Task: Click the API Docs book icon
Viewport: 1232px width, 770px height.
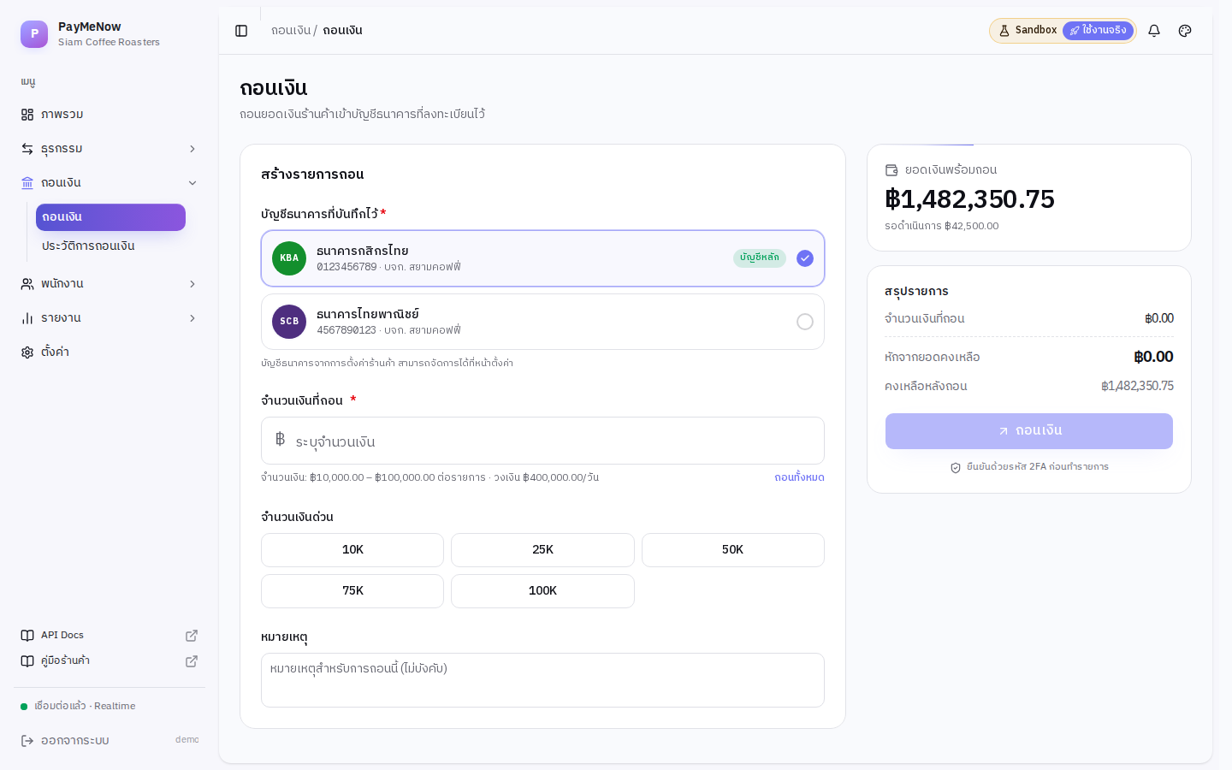Action: click(27, 636)
